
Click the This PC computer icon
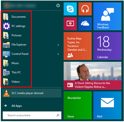[6, 72]
